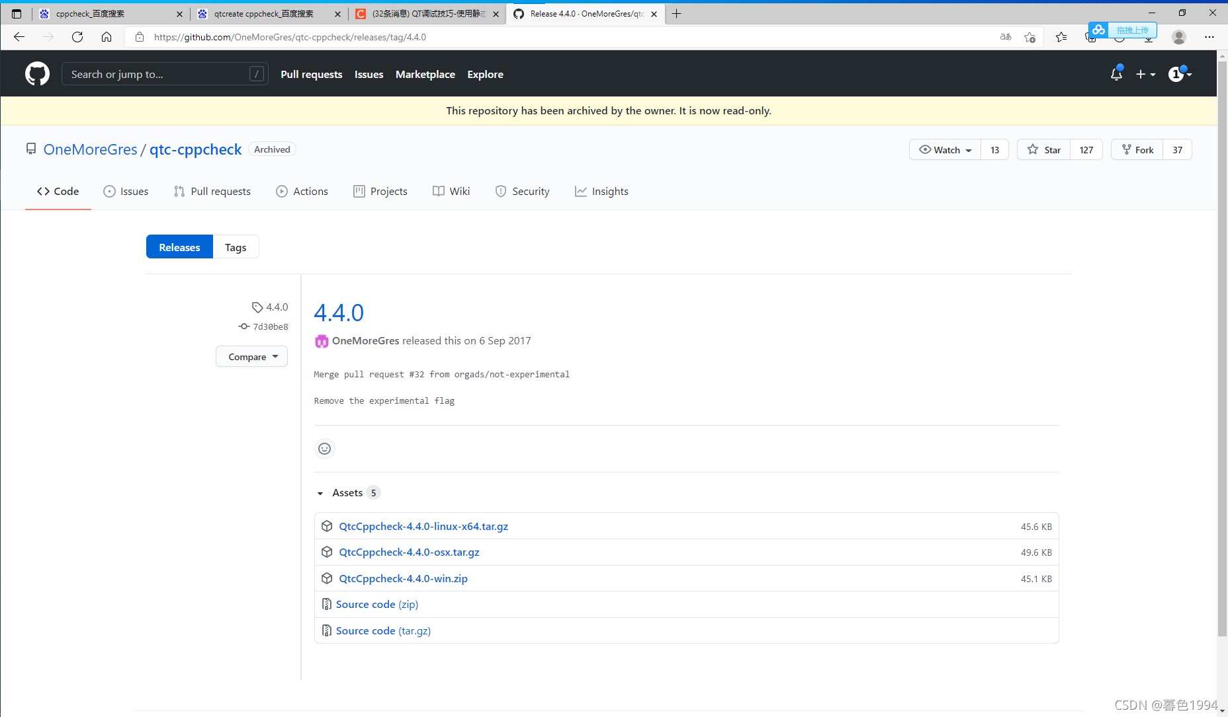Go to browser home page icon
This screenshot has height=717, width=1228.
tap(107, 37)
